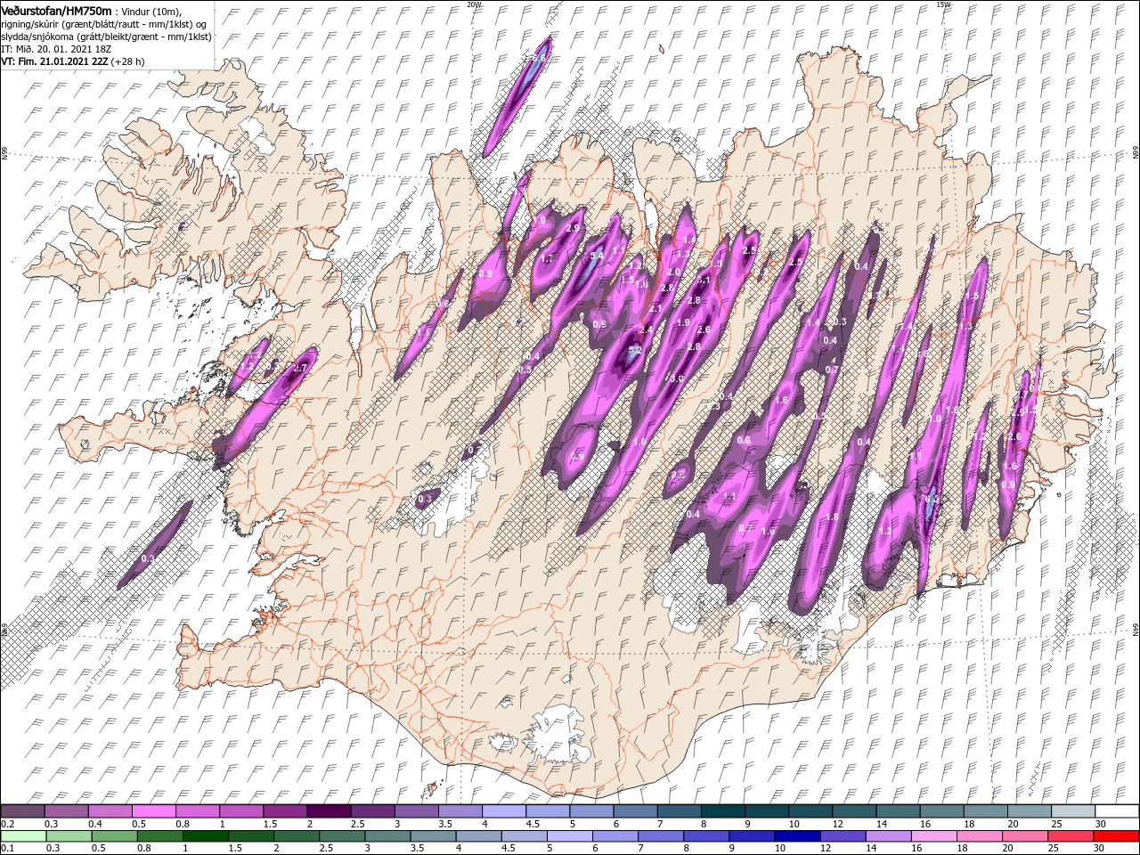Click the '0.8' label under the lower green legend

[142, 849]
